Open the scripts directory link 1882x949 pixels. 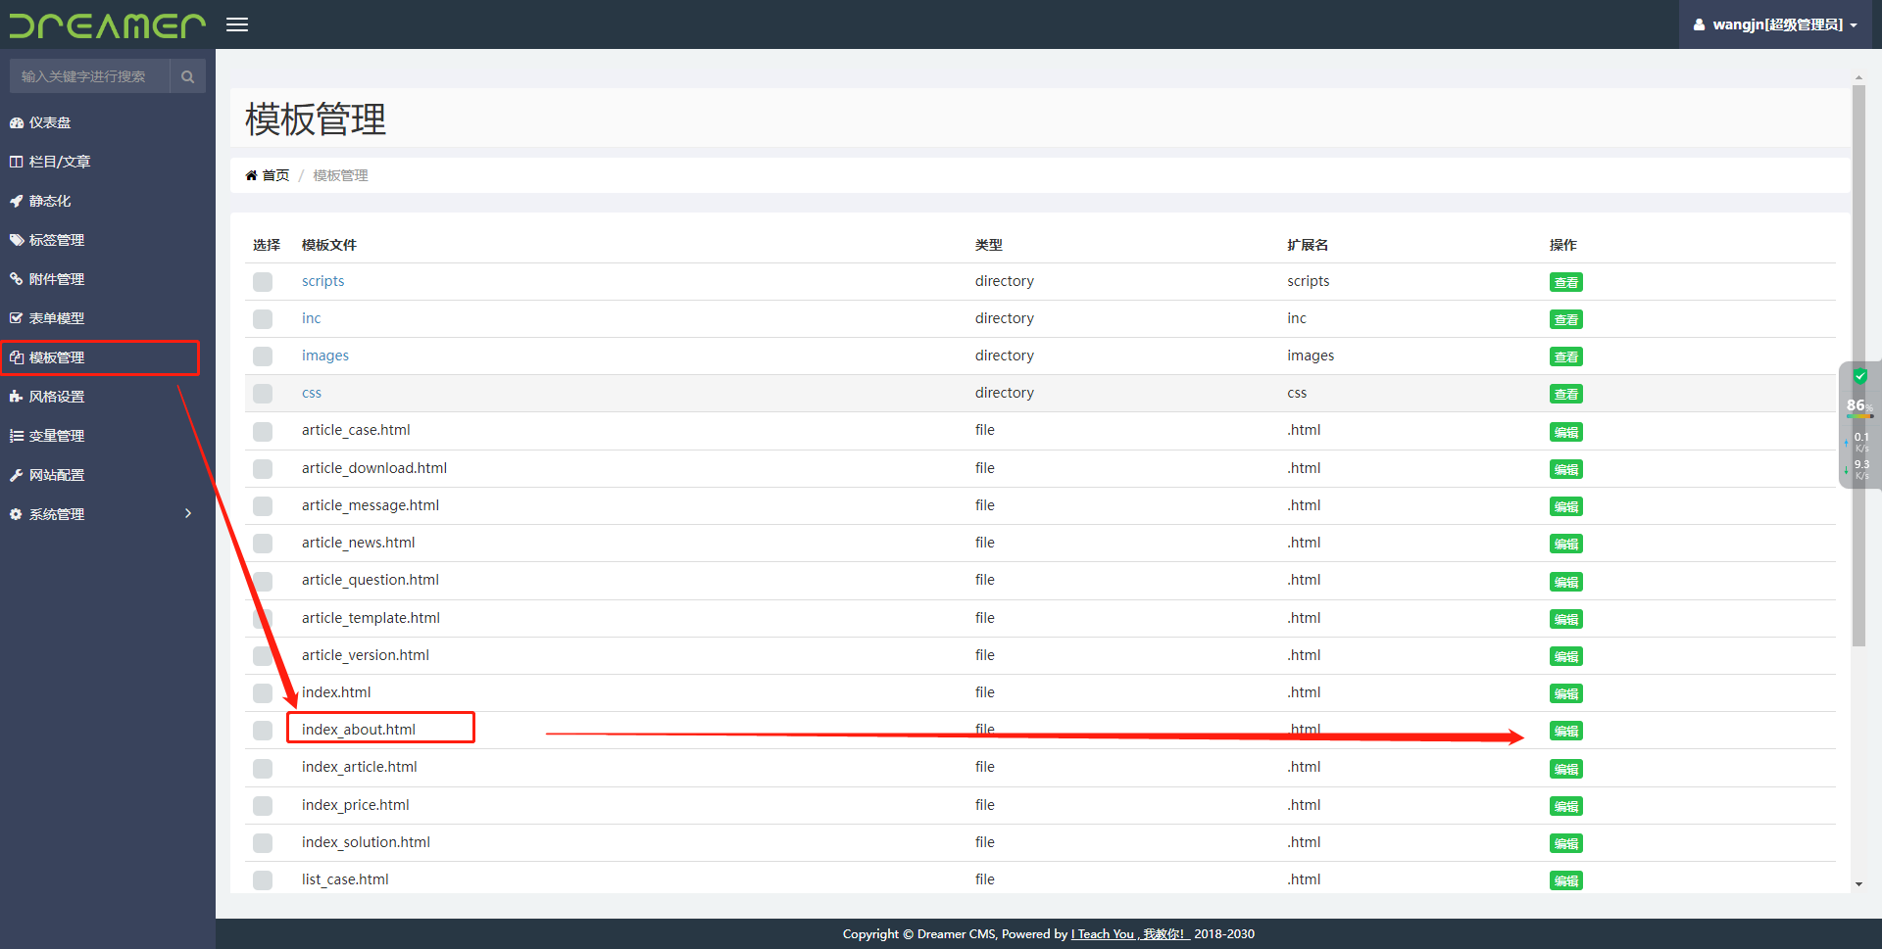coord(322,281)
